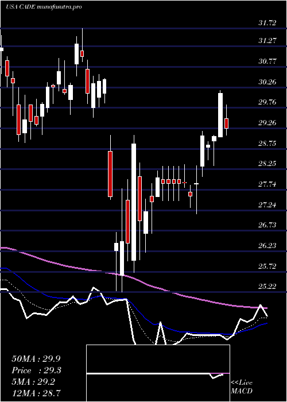The width and height of the screenshot is (287, 402).
Task: Click the 31.27 price axis label
Action: pyautogui.click(x=267, y=41)
